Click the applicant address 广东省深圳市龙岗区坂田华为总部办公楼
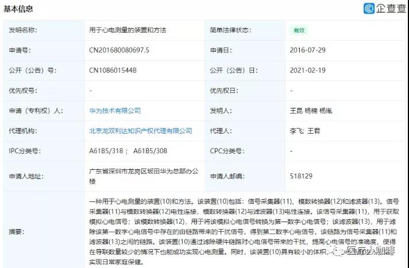 click(x=144, y=176)
